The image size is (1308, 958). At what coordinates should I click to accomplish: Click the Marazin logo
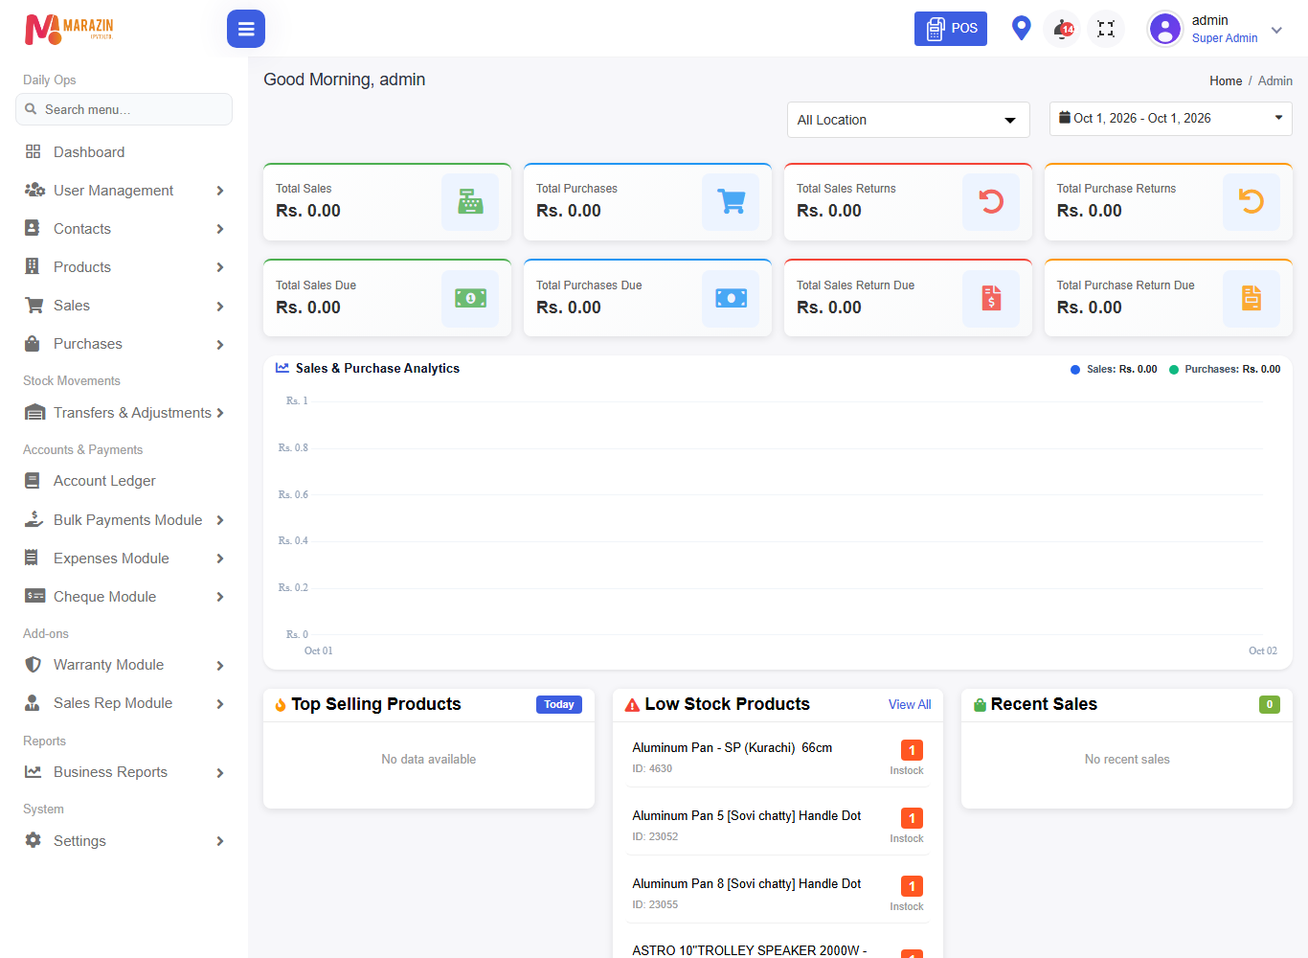[x=69, y=29]
